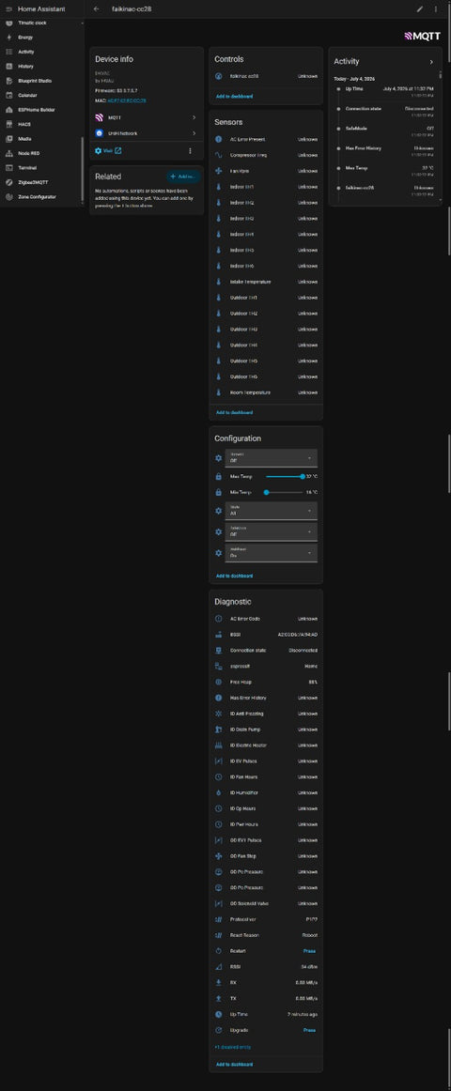Adjust the Max Temp slider
The height and width of the screenshot is (1091, 451).
click(285, 477)
